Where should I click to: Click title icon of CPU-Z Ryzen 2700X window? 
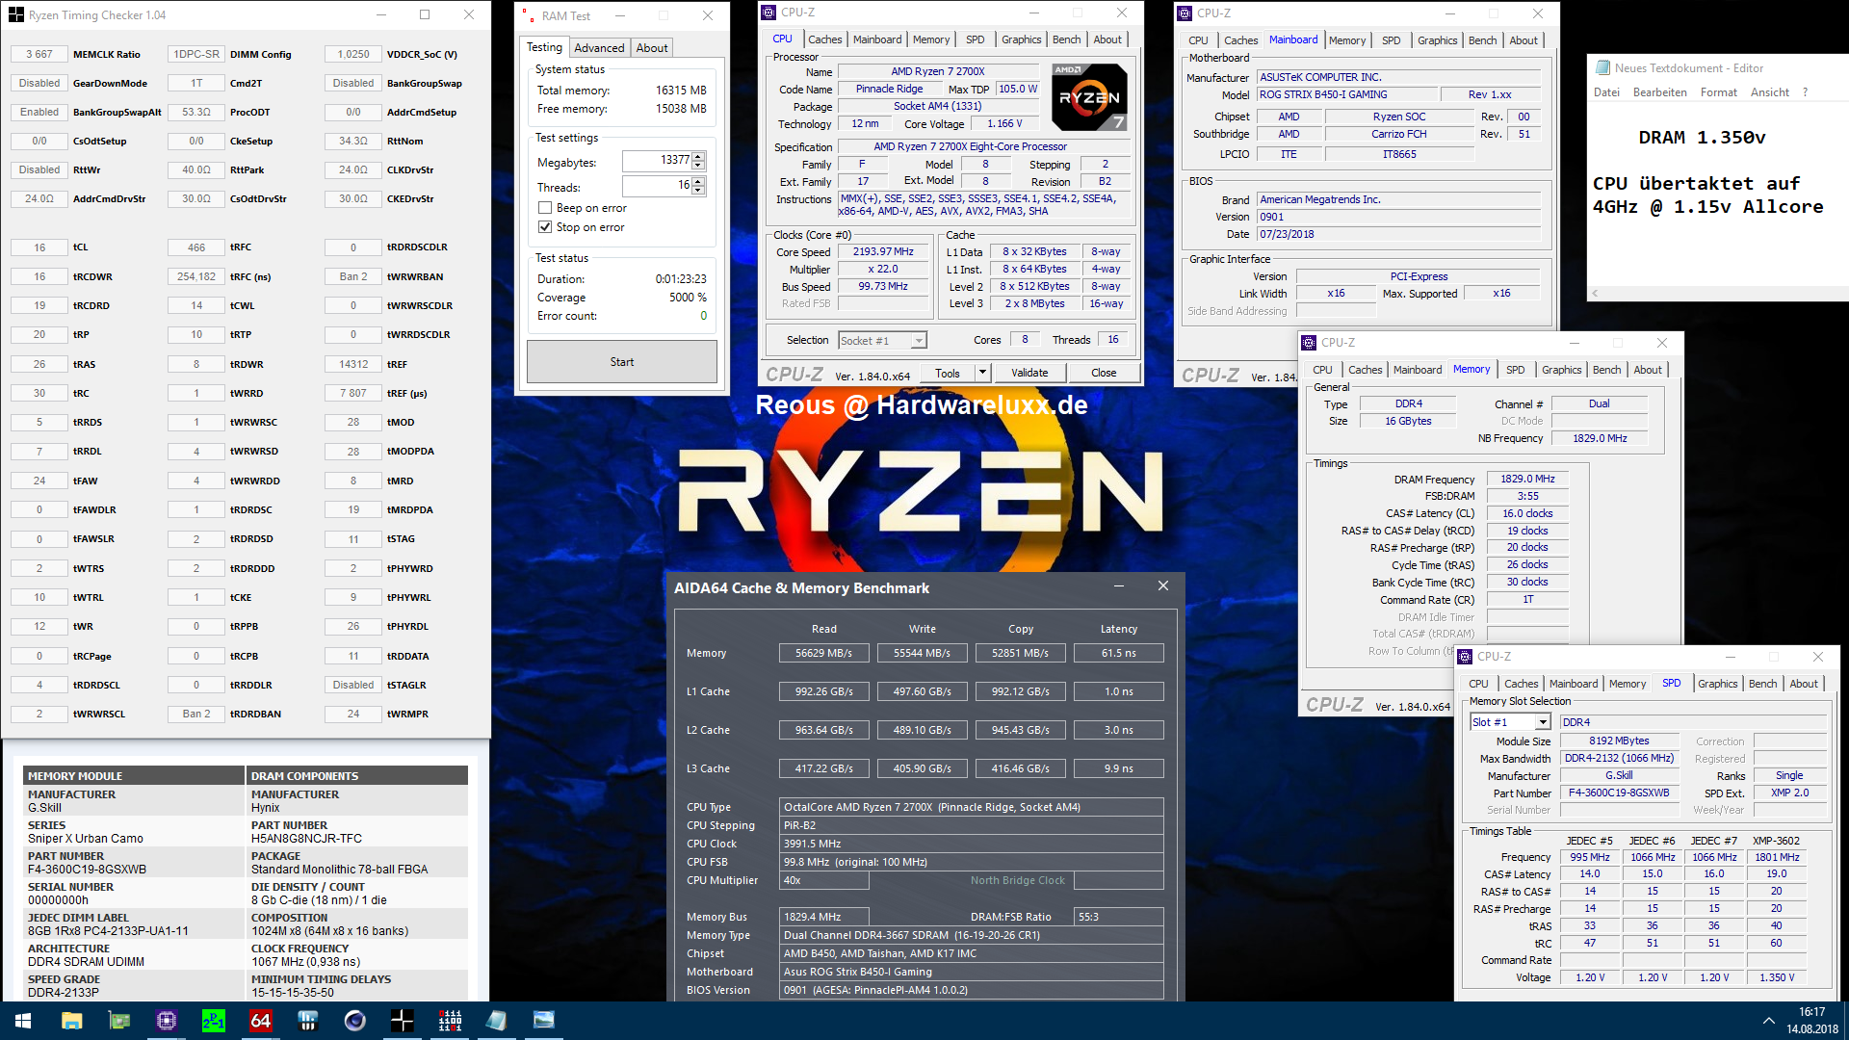point(768,13)
